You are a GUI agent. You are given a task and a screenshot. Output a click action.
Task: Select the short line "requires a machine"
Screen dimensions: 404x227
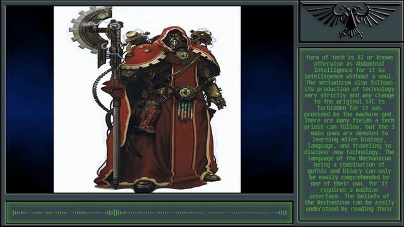pos(349,190)
